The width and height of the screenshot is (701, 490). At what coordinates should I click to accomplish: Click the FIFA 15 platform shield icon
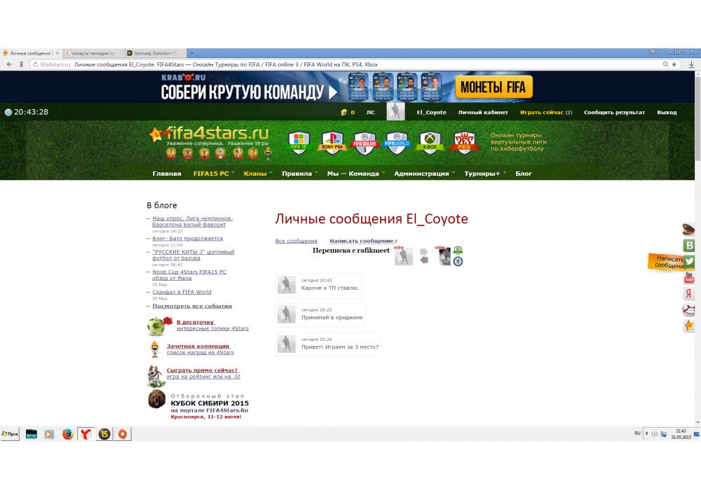pyautogui.click(x=299, y=142)
